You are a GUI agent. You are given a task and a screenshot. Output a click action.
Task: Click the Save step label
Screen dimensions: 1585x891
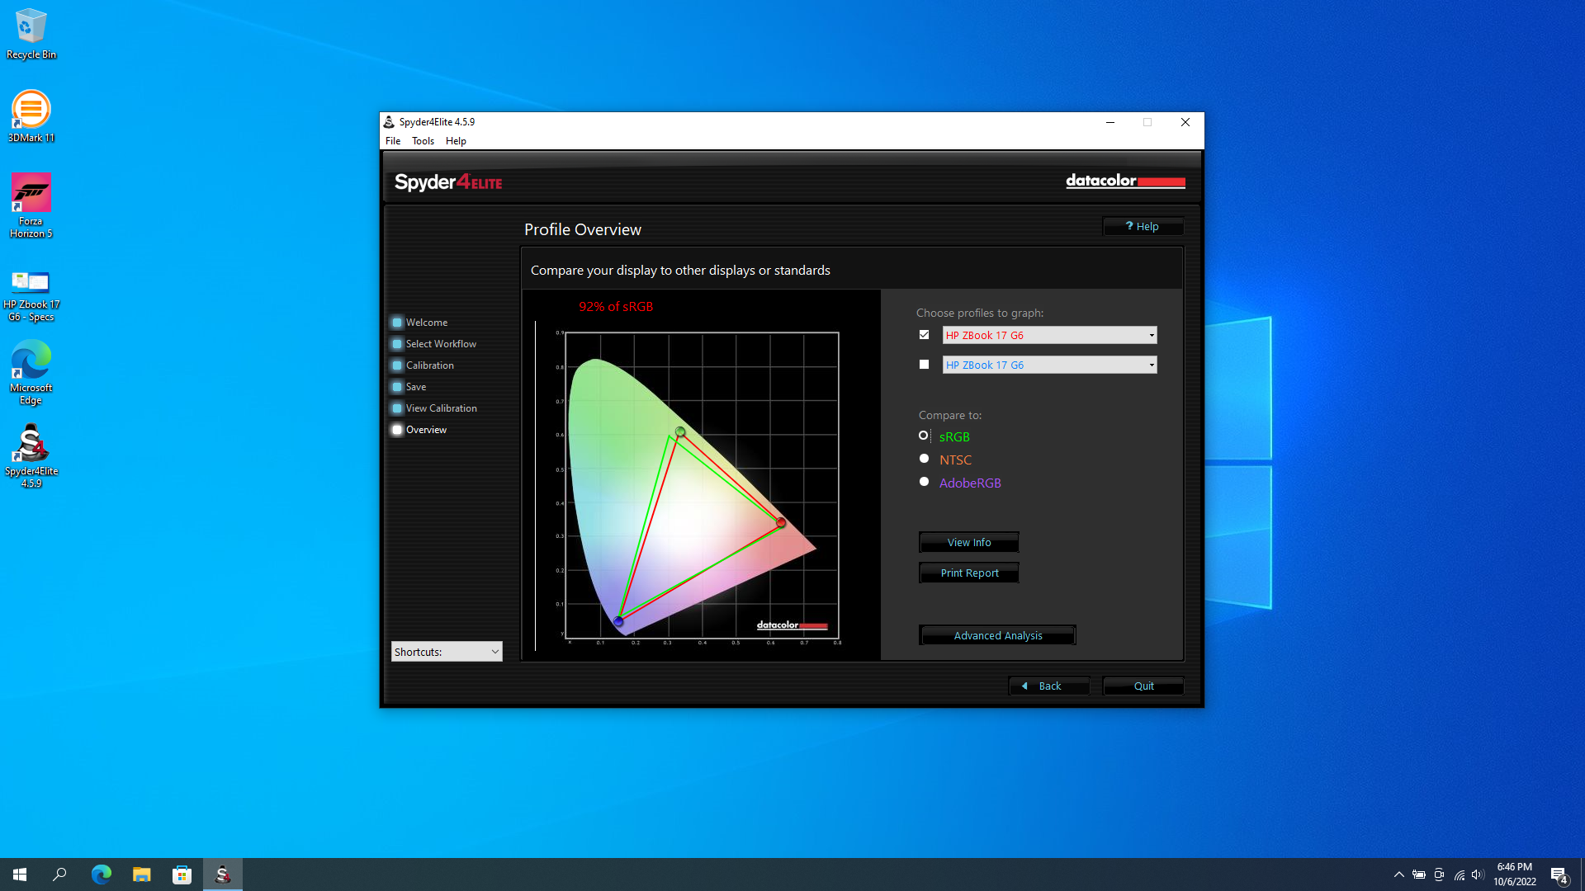[x=416, y=387]
